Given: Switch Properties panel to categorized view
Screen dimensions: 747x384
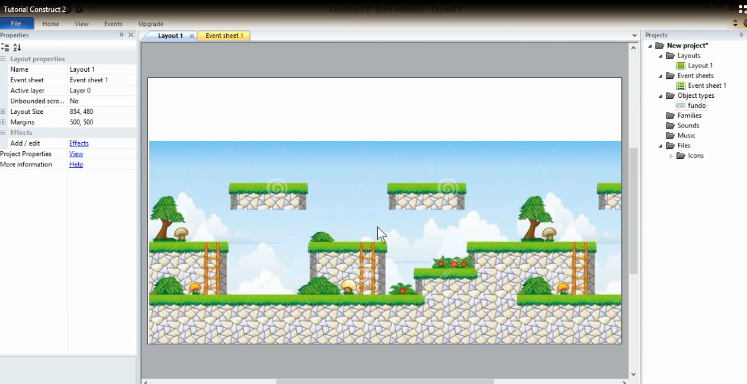Looking at the screenshot, I should (x=5, y=47).
